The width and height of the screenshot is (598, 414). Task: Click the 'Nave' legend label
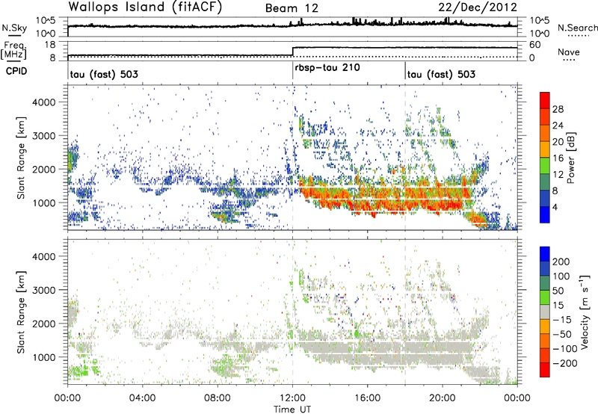pos(568,52)
